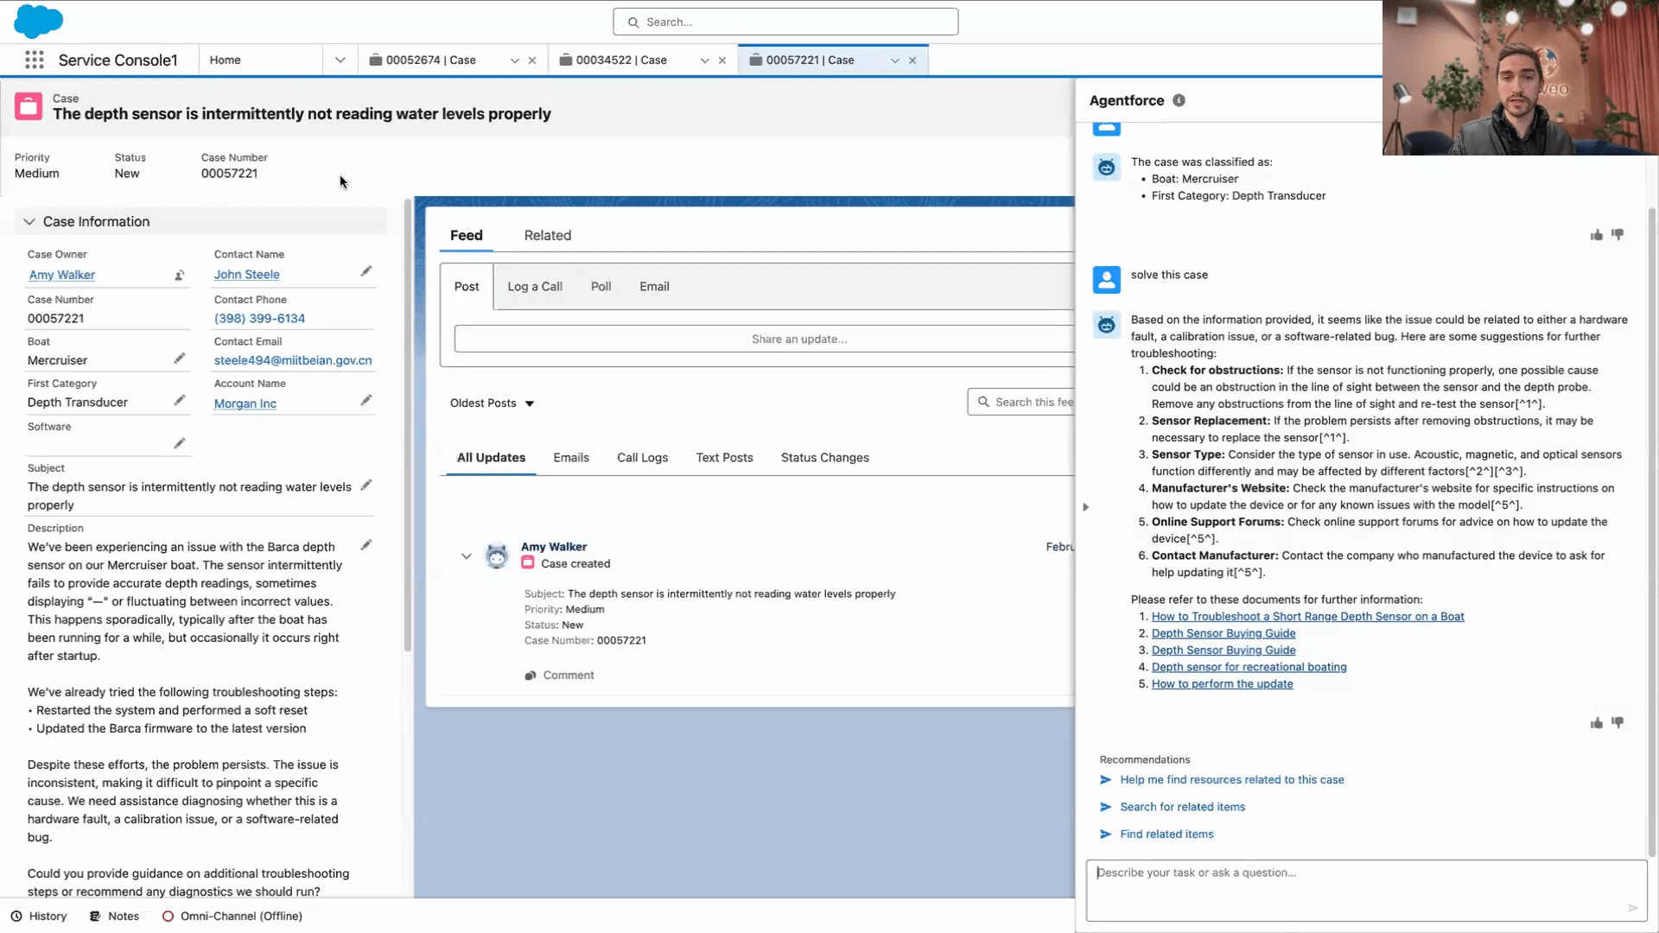The width and height of the screenshot is (1659, 933).
Task: Click the global Search box
Action: [785, 22]
